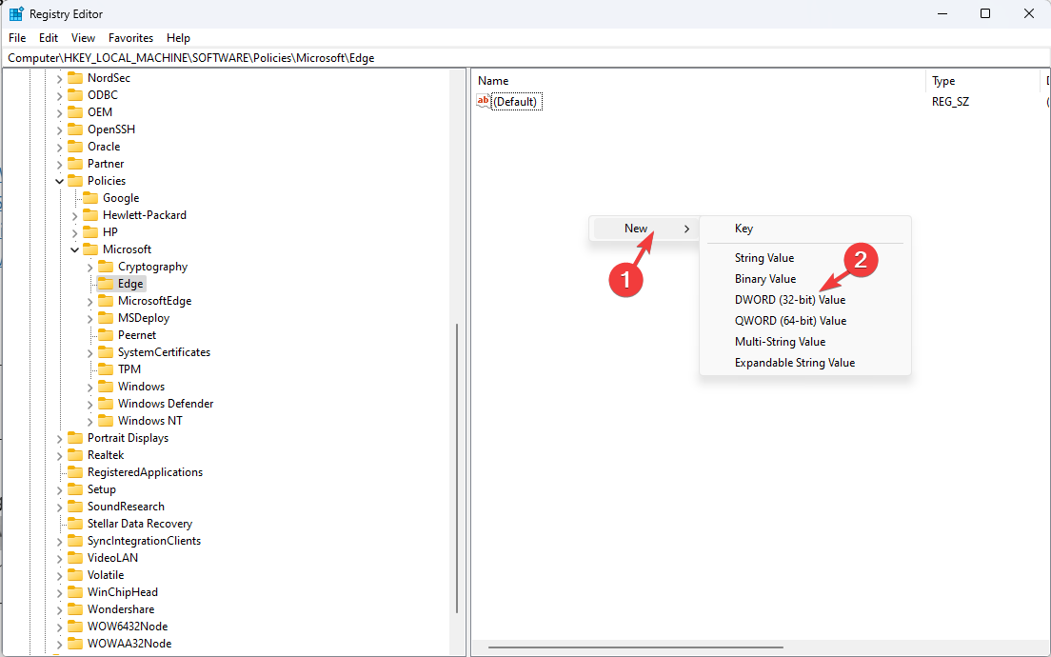Click the Realtek folder icon
This screenshot has width=1051, height=657.
click(x=75, y=454)
